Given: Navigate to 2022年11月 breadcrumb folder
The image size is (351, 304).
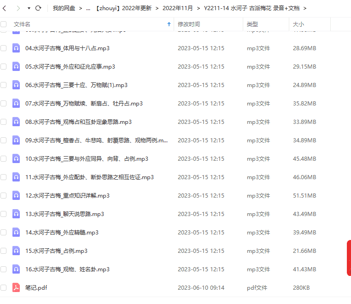Looking at the screenshot, I should (x=178, y=8).
